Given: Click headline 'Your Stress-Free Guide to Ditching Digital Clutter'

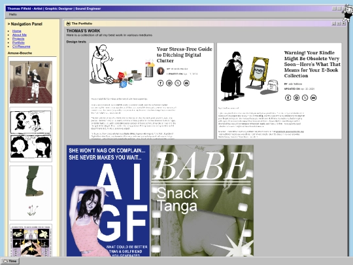Looking at the screenshot, I should 184,55.
